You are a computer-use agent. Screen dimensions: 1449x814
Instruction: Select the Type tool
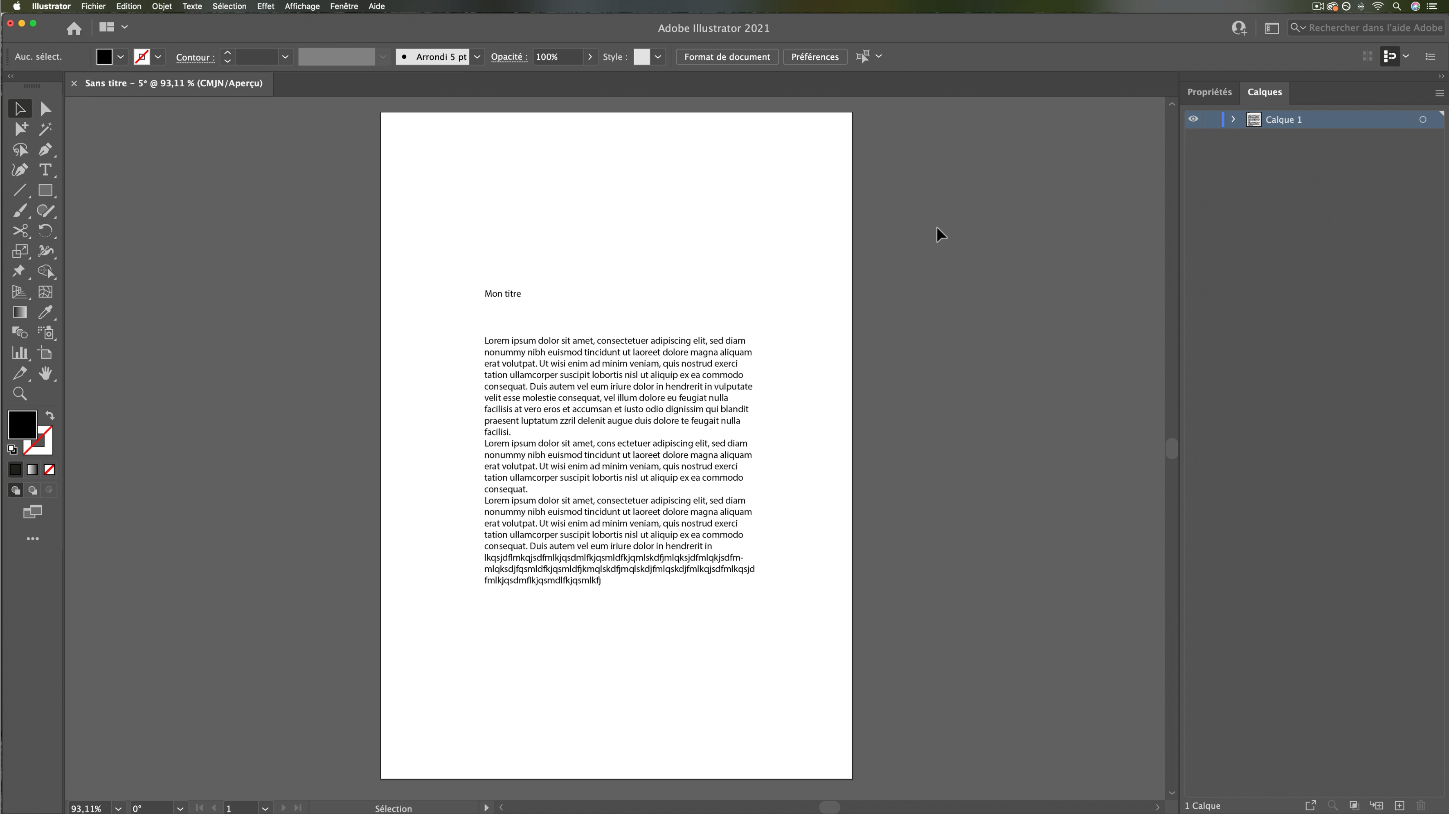45,170
